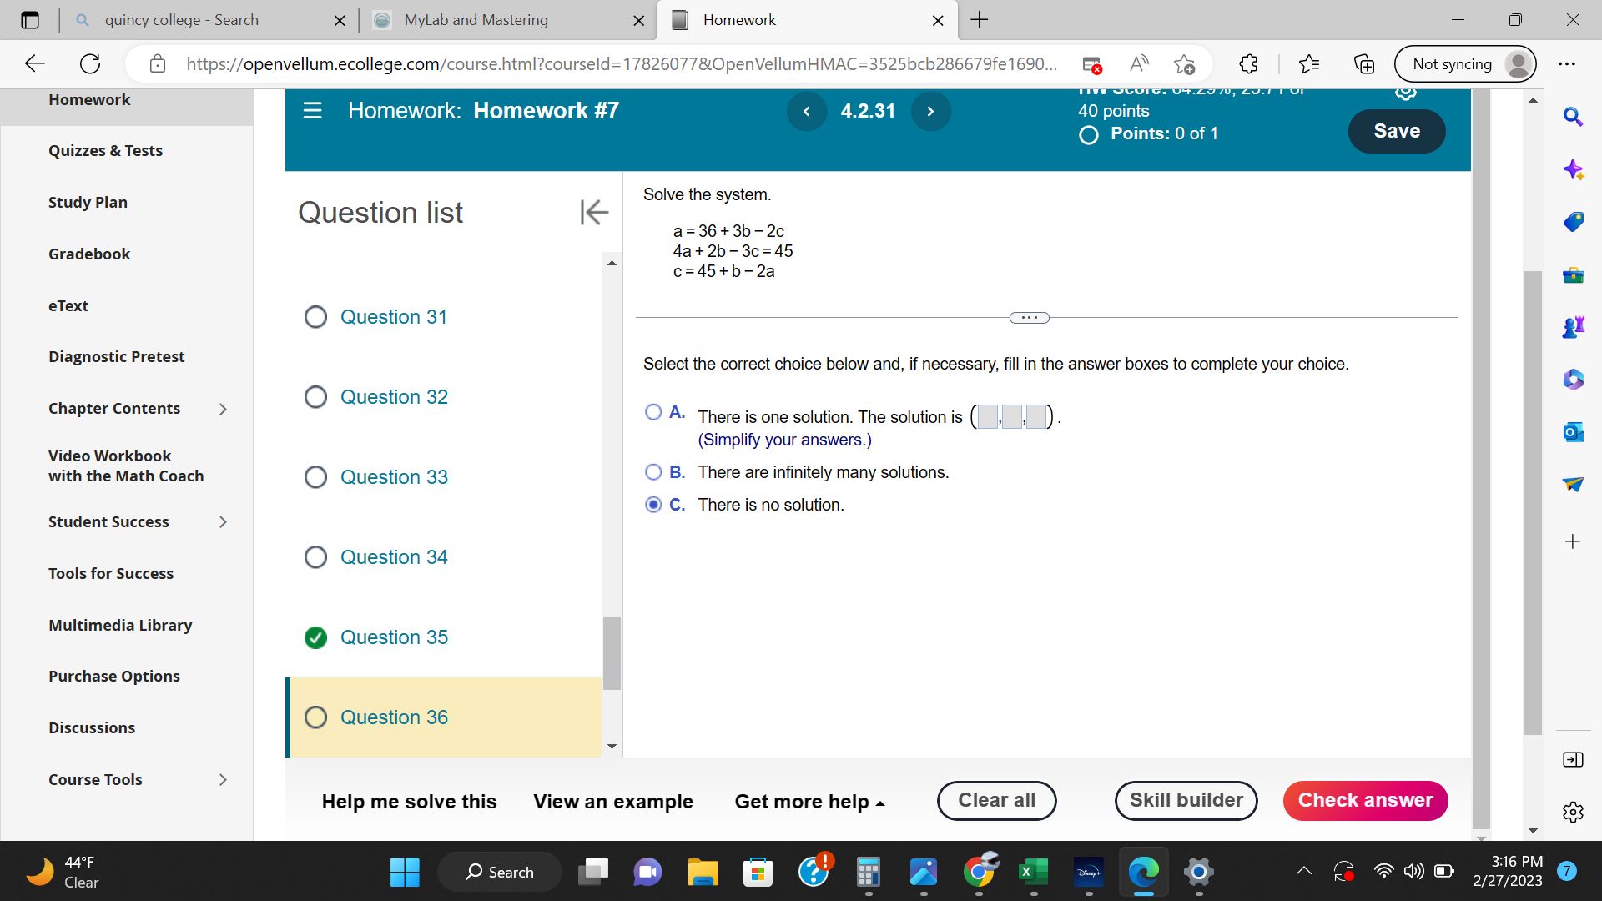This screenshot has height=901, width=1602.
Task: Open Excel from the taskbar
Action: coord(1033,872)
